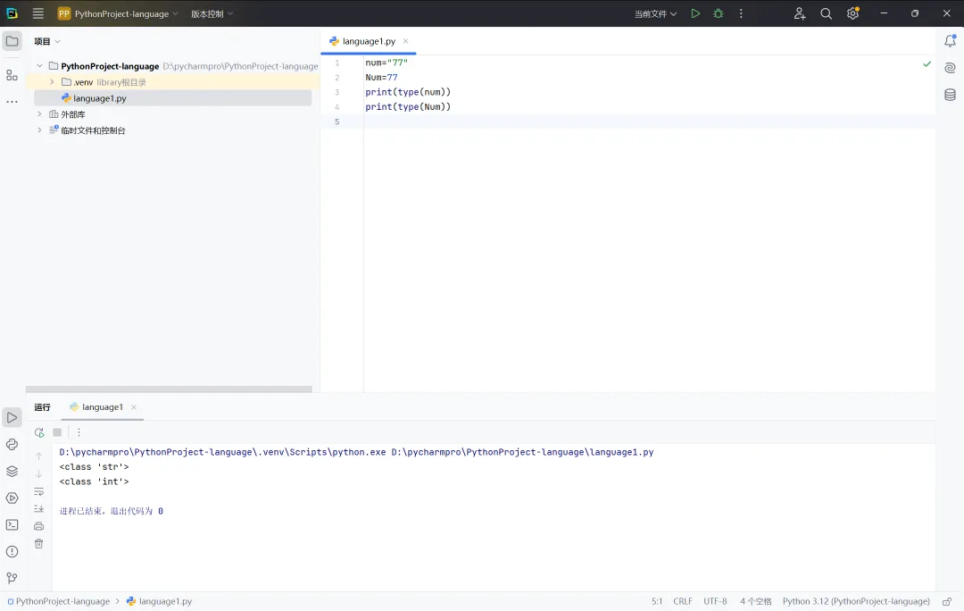Click the 运行 panel title
Image resolution: width=964 pixels, height=611 pixels.
click(x=43, y=406)
